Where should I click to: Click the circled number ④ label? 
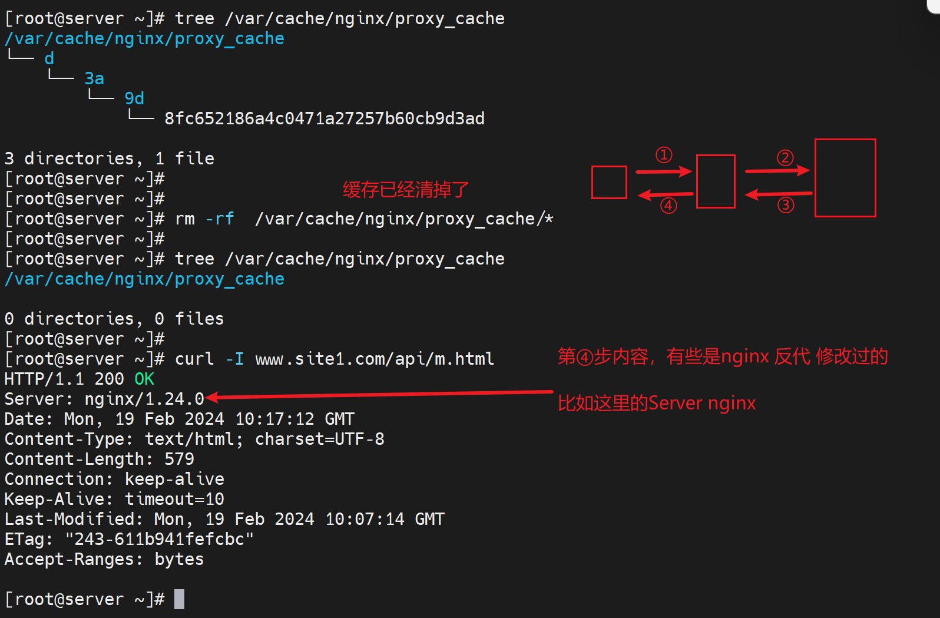[x=668, y=206]
